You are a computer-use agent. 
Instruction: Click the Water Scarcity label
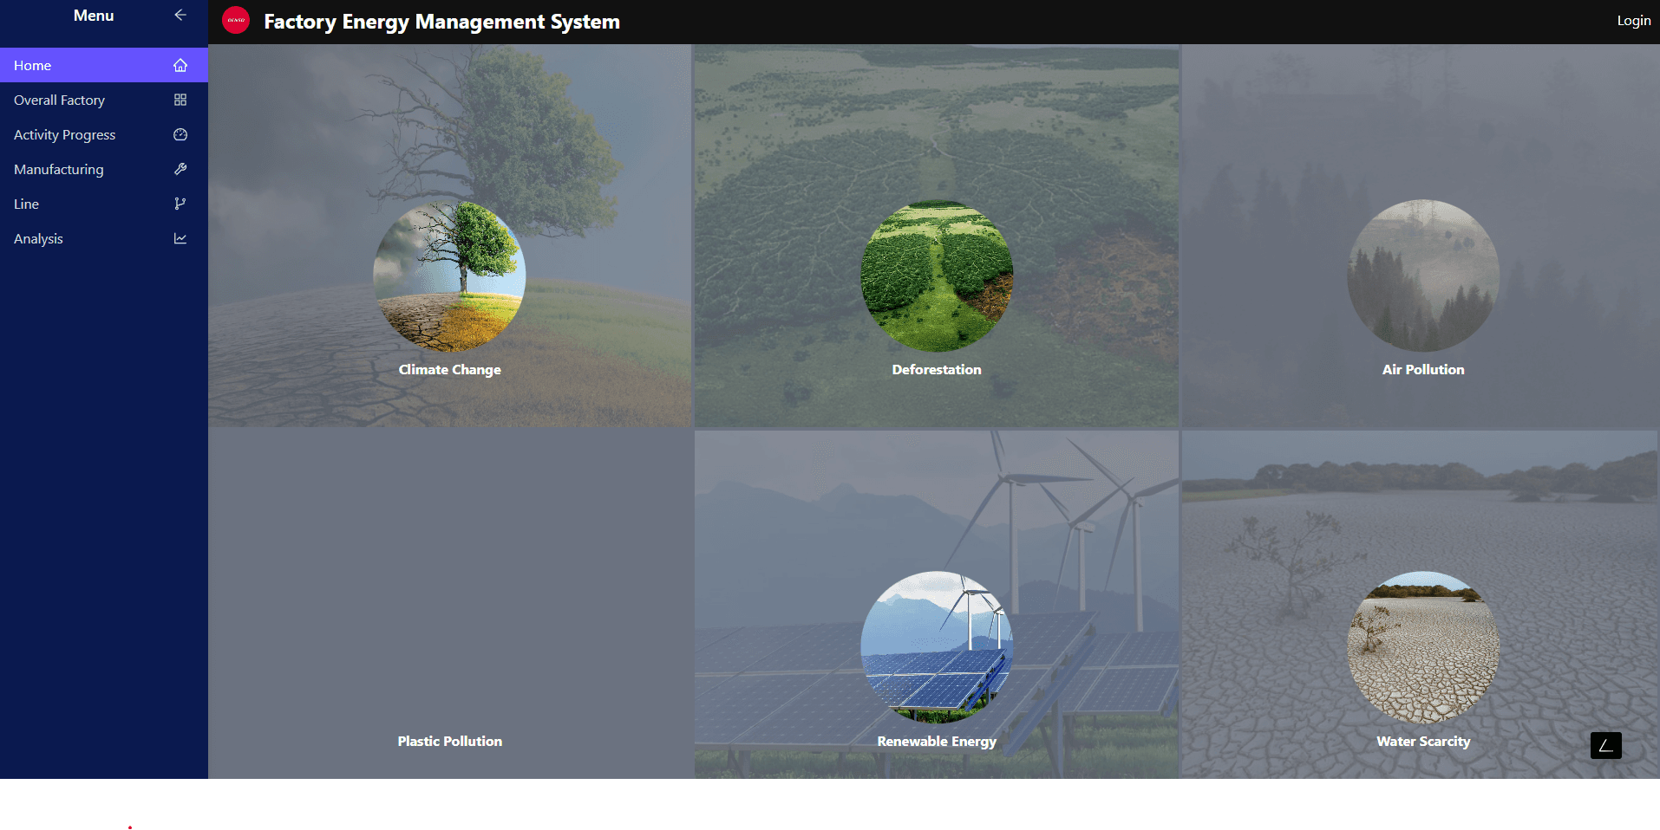1423,742
